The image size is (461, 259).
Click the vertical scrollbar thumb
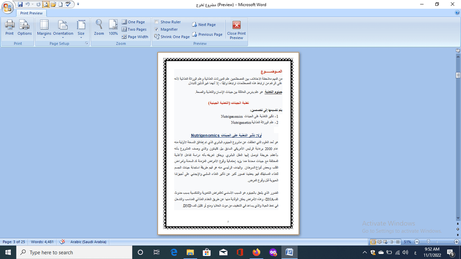click(458, 75)
